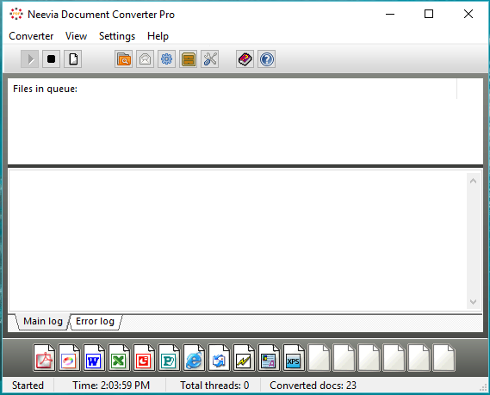Click the blue gear settings toolbar icon
The height and width of the screenshot is (395, 490).
(166, 59)
